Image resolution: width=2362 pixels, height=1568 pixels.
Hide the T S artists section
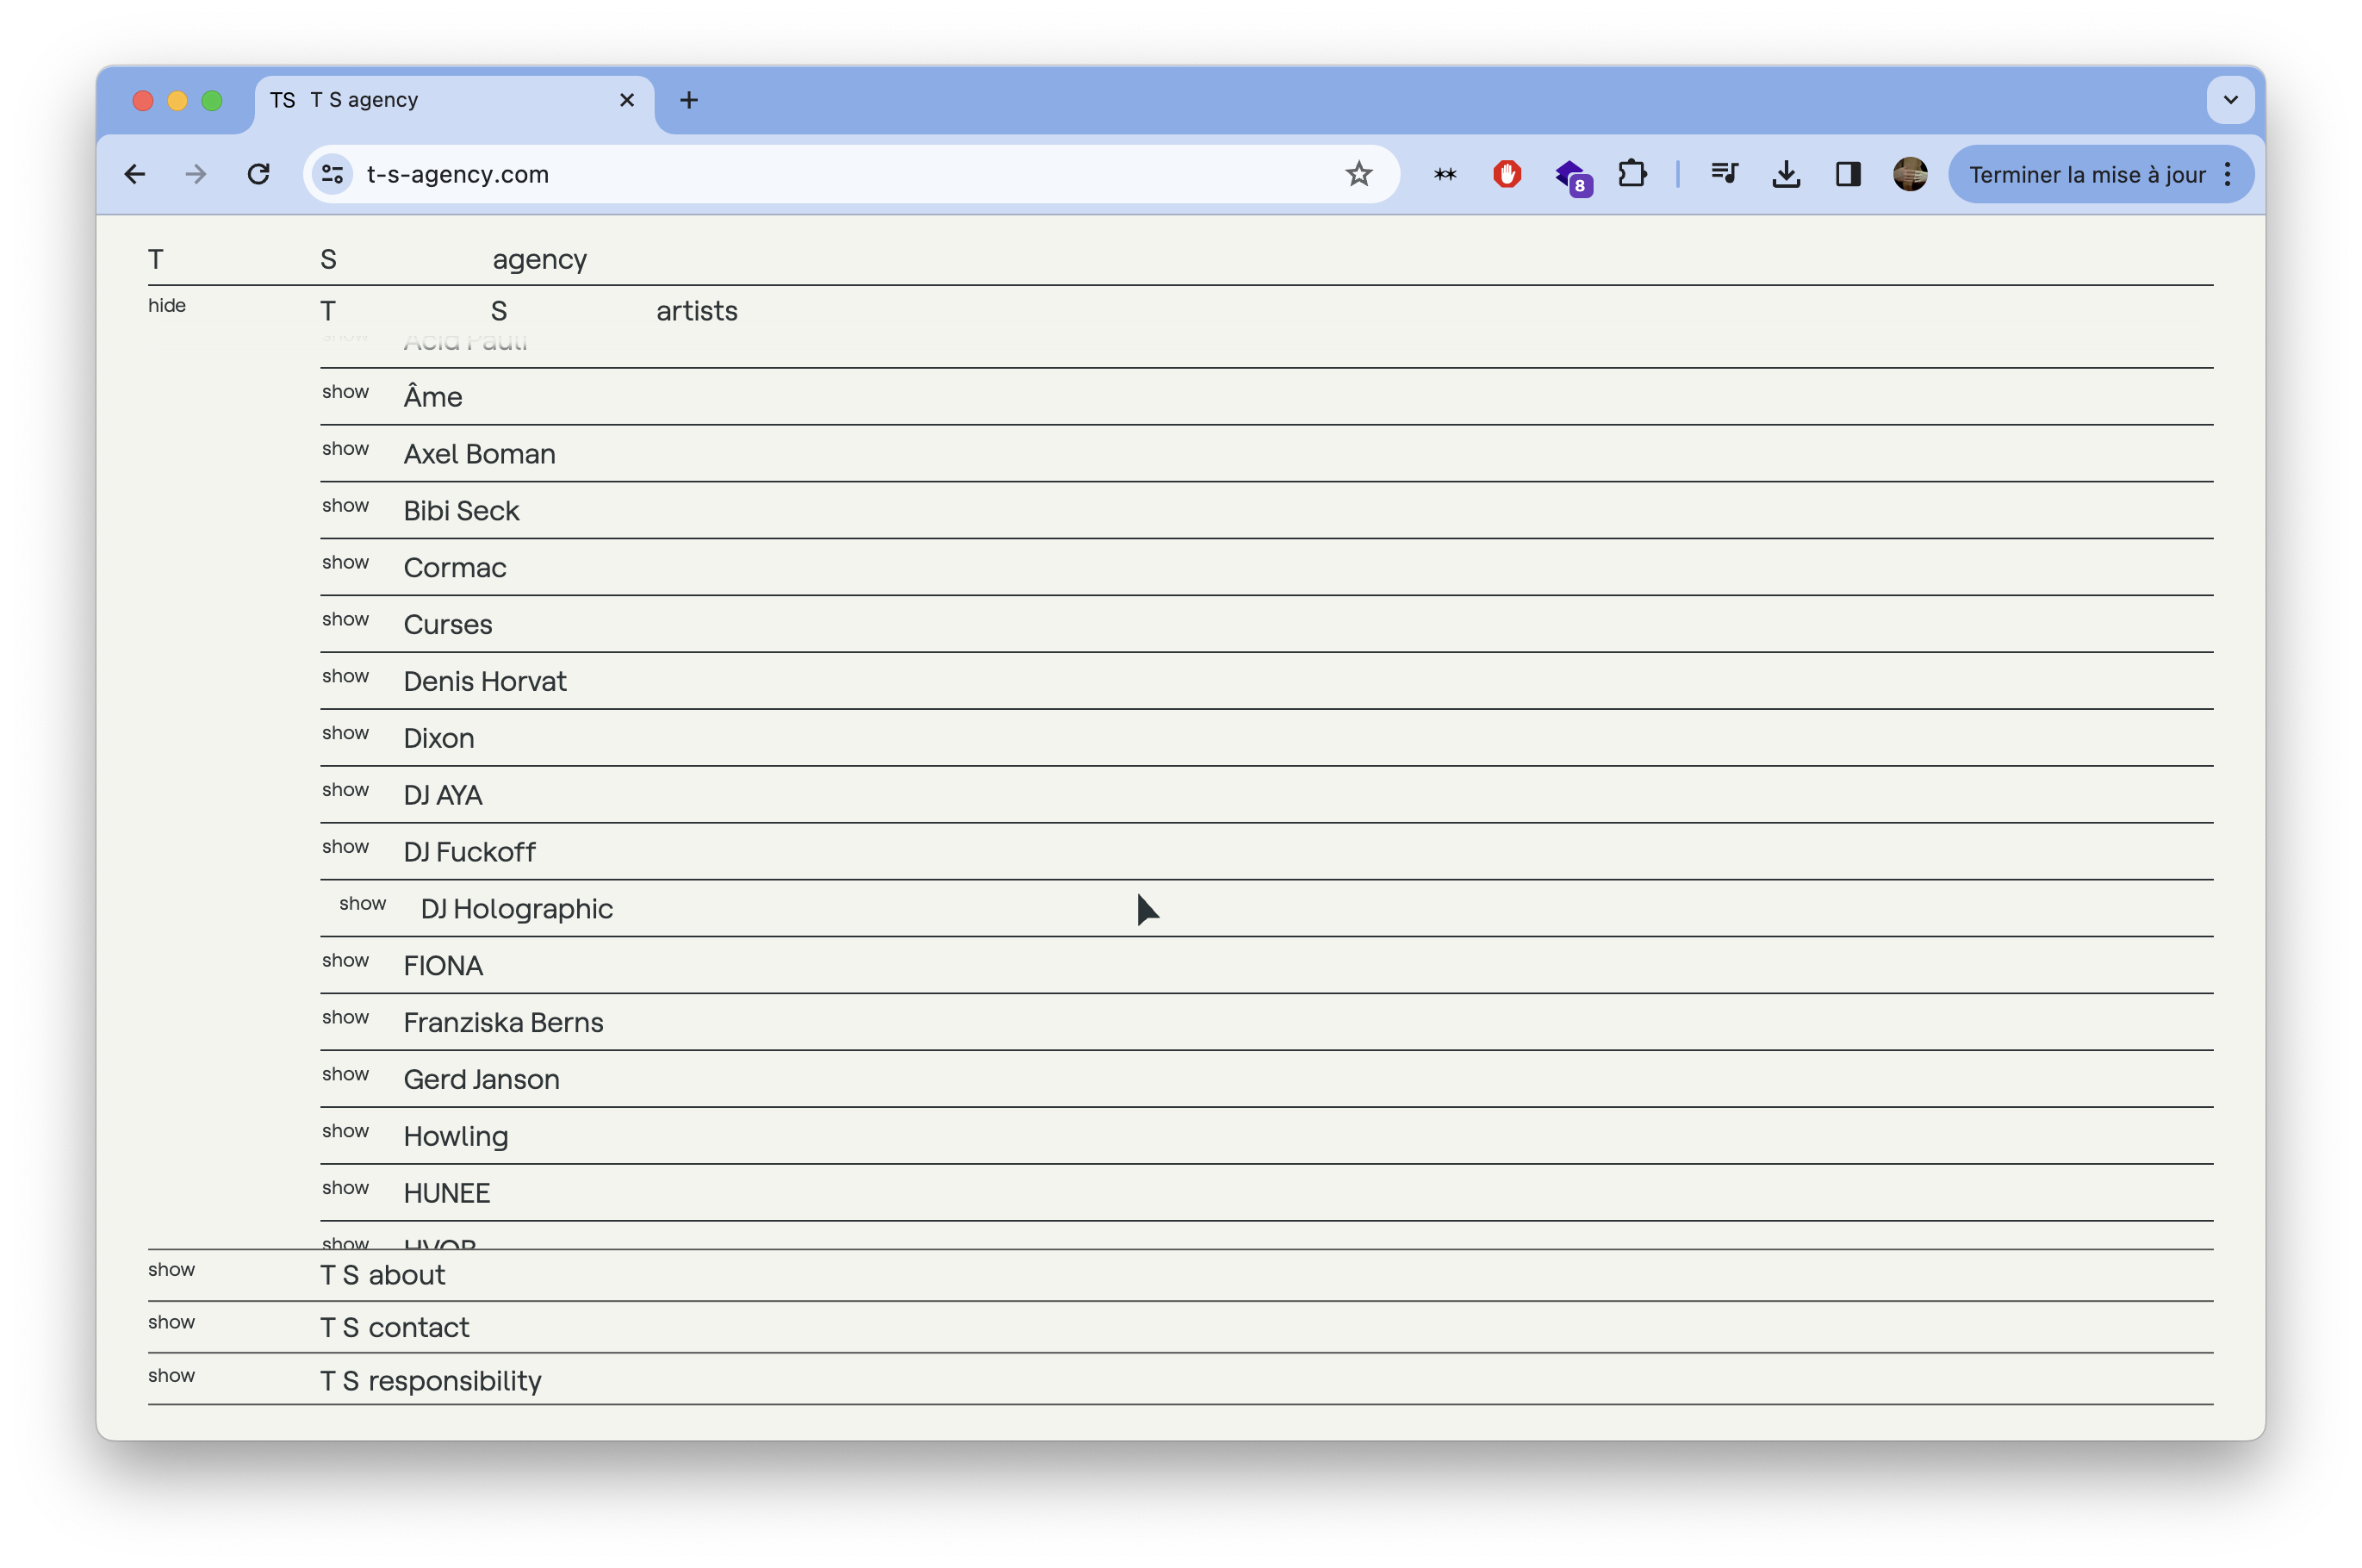click(167, 305)
